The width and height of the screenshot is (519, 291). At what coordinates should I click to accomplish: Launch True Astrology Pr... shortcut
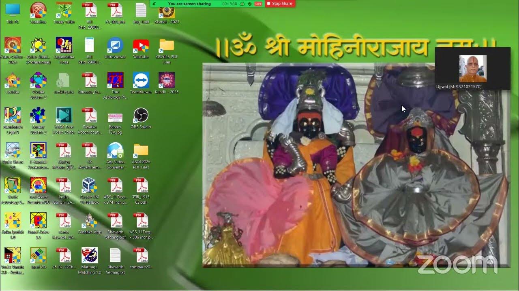[115, 86]
